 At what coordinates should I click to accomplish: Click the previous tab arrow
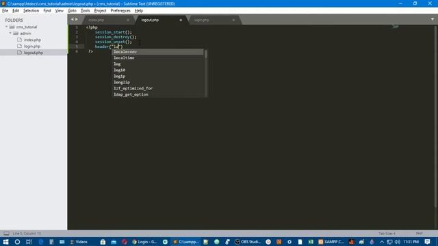pyautogui.click(x=73, y=20)
